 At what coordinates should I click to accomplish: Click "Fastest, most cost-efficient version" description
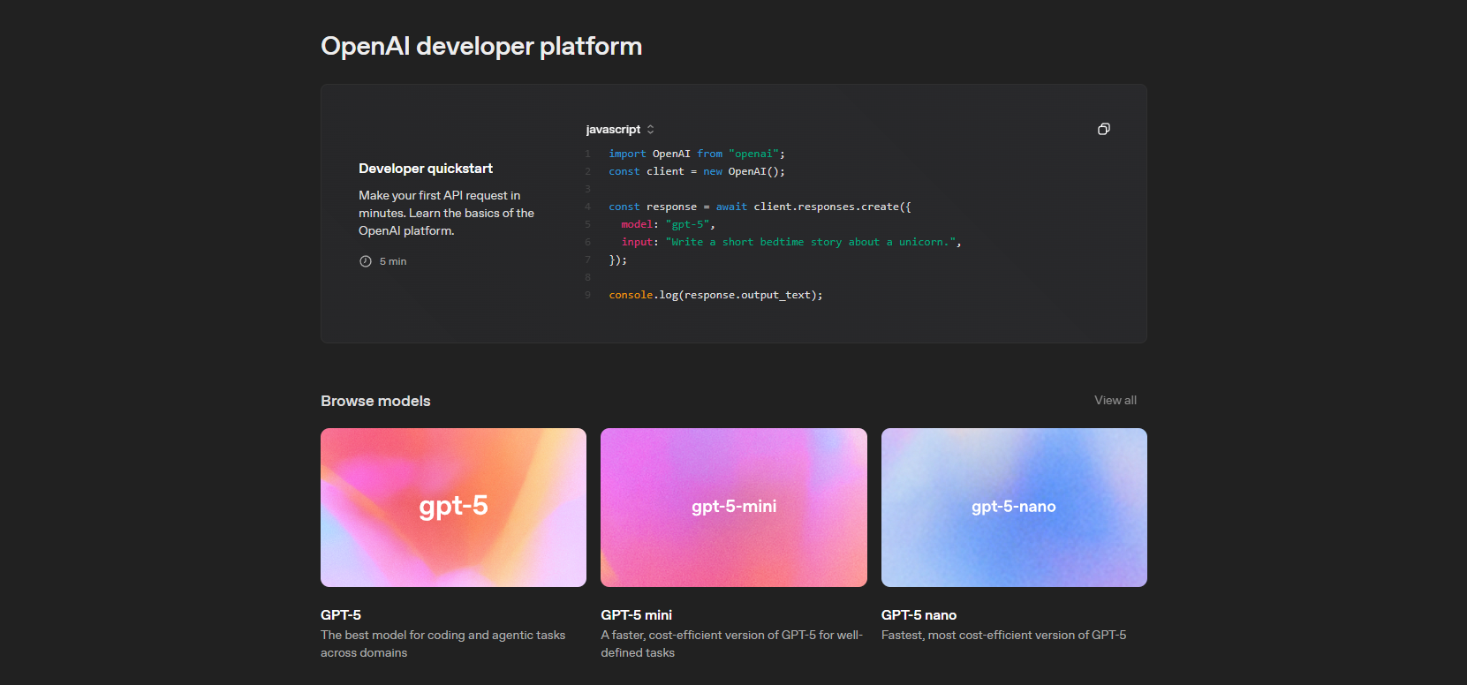[x=1003, y=635]
